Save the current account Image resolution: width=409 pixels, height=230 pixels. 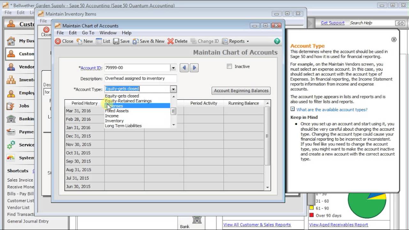[x=121, y=41]
